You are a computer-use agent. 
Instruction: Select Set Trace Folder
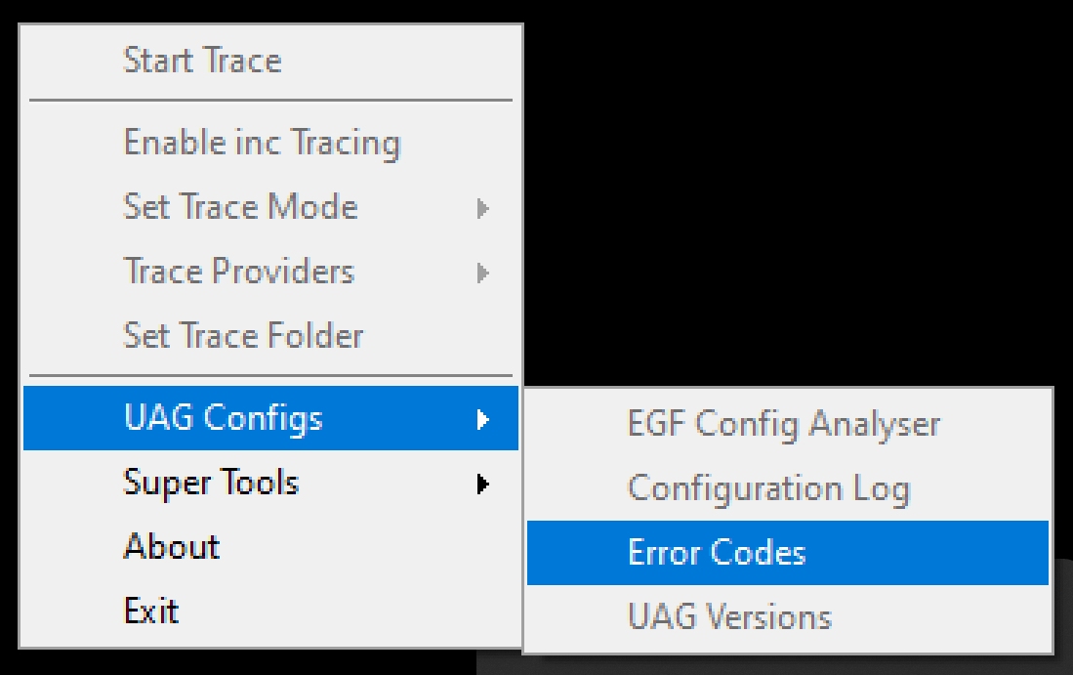(243, 336)
